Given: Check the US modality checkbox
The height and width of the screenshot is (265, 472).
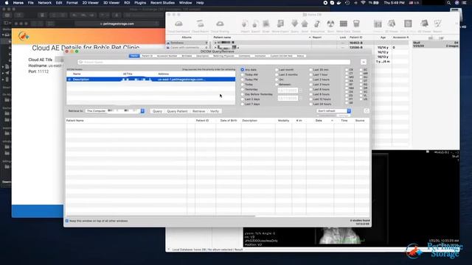Looking at the screenshot, I should pyautogui.click(x=361, y=99).
